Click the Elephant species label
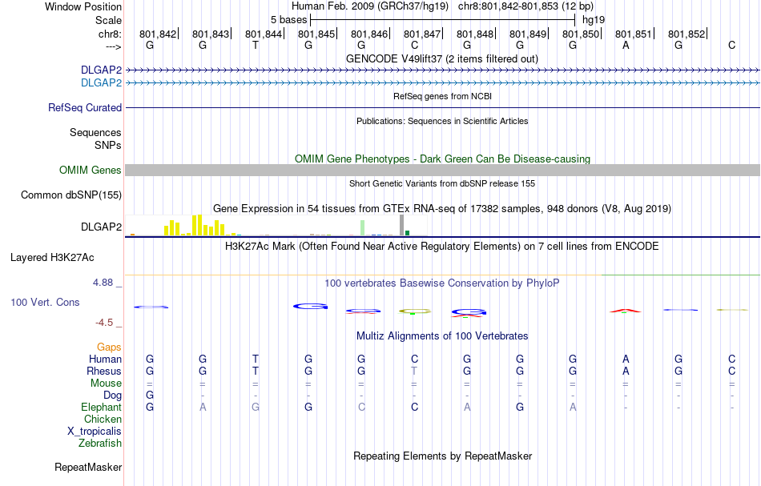761x486 pixels. coord(101,408)
